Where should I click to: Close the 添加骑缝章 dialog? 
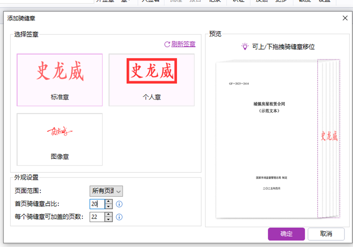coord(345,18)
